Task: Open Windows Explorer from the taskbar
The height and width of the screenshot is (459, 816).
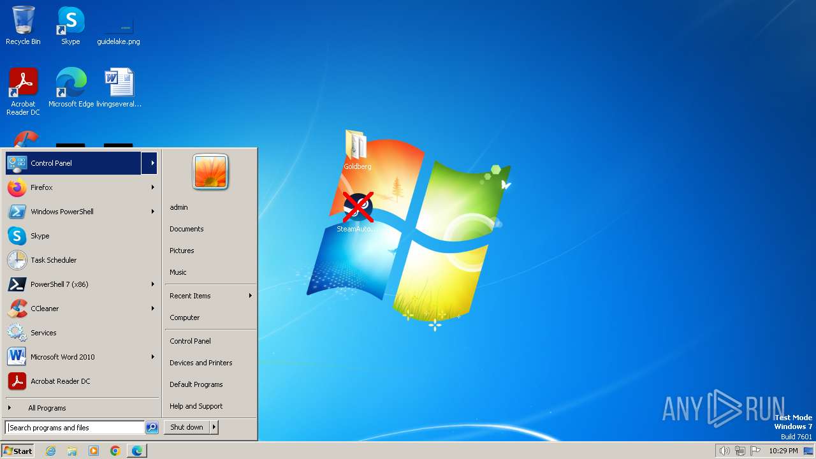Action: pyautogui.click(x=72, y=451)
